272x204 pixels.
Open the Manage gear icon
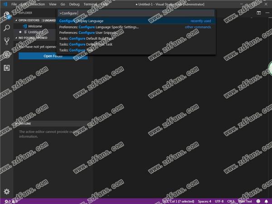tap(7, 191)
